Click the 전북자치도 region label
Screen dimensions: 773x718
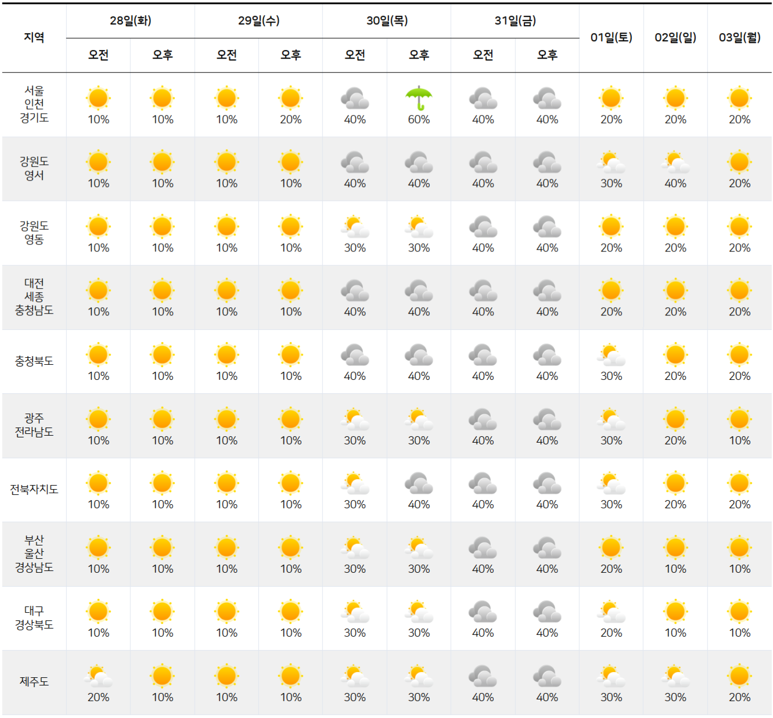point(34,490)
